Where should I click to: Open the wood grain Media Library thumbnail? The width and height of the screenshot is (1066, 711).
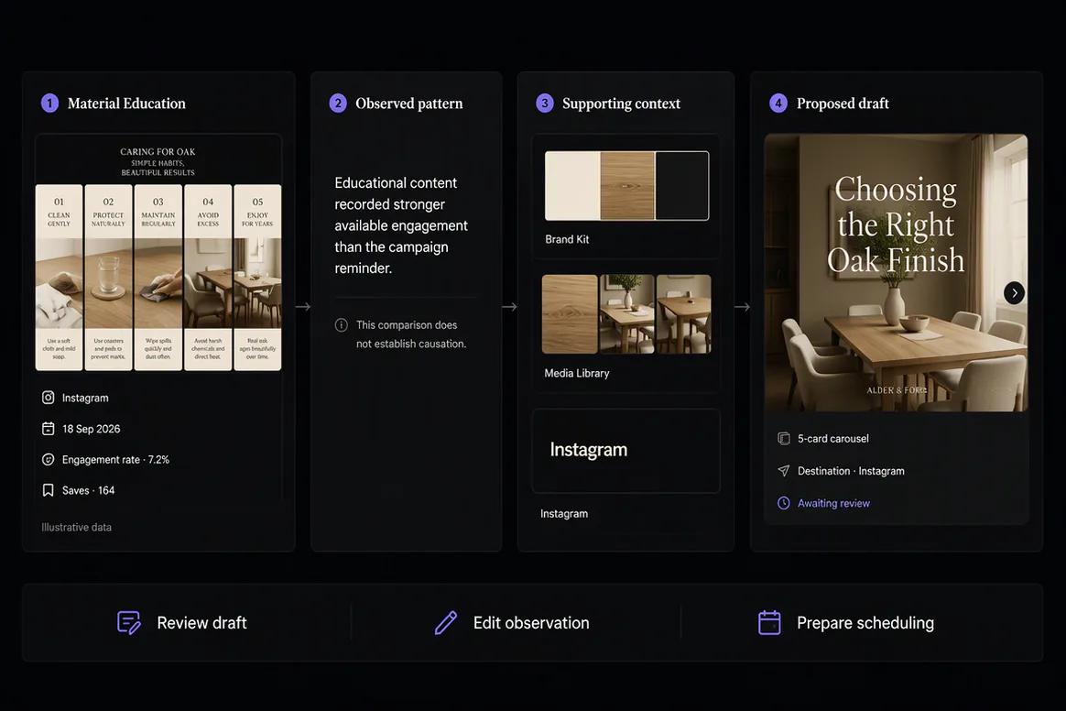pyautogui.click(x=570, y=314)
